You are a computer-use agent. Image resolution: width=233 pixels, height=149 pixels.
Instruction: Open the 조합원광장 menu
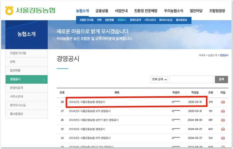[217, 11]
